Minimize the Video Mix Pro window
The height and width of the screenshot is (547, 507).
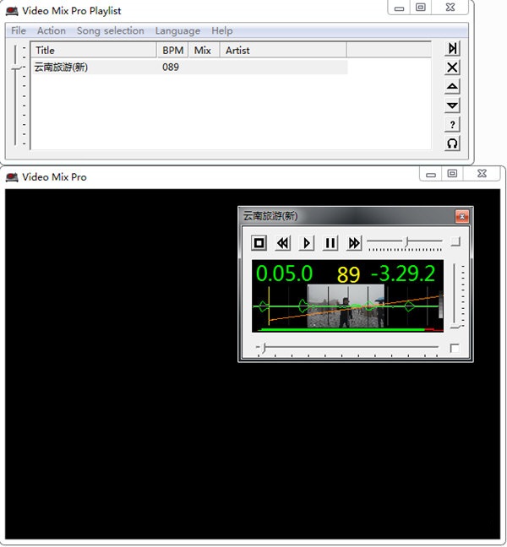431,174
